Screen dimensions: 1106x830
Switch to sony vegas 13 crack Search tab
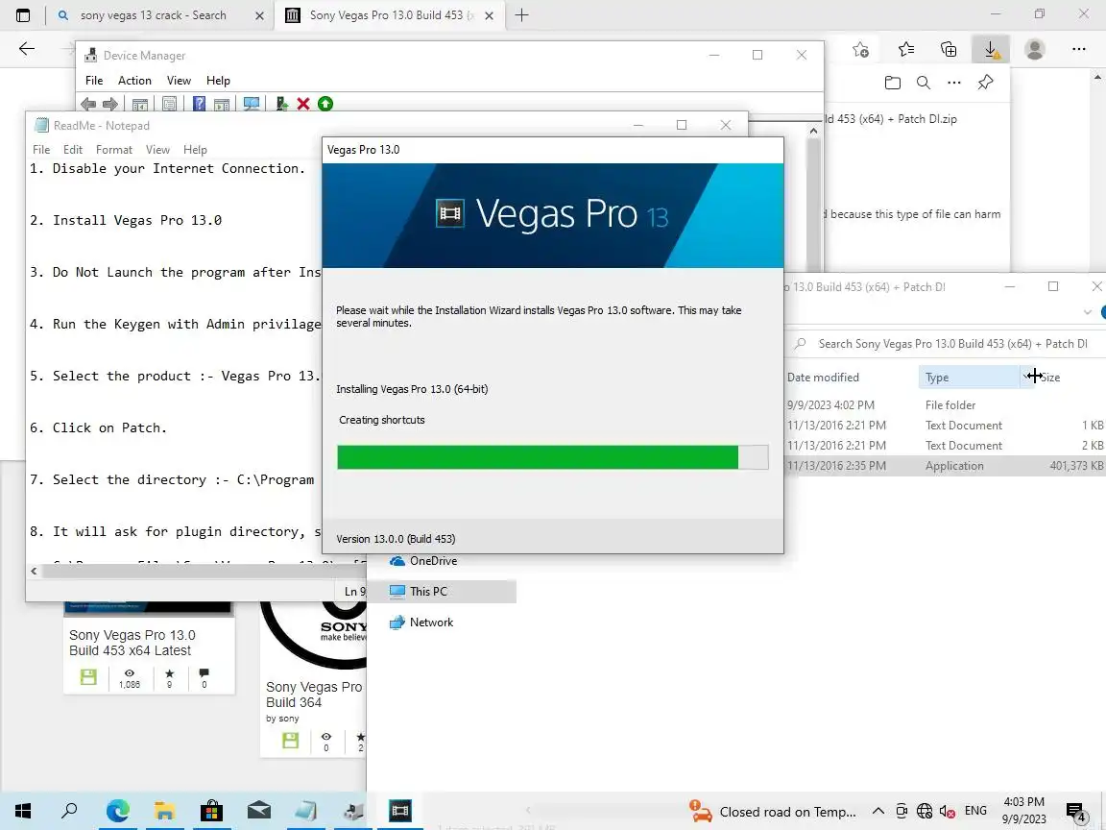153,14
